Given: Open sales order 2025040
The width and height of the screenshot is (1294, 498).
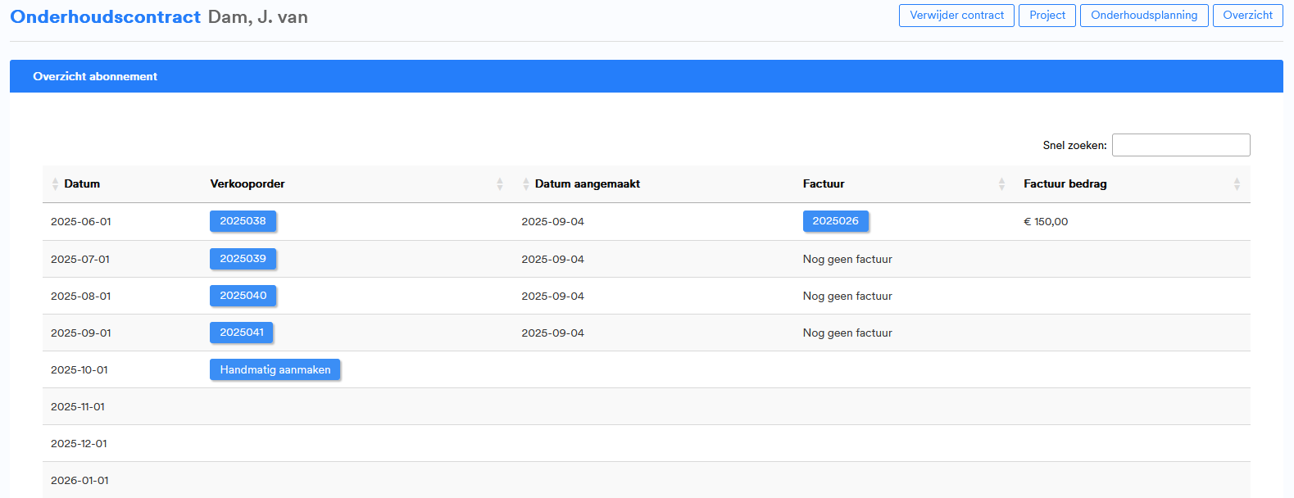Looking at the screenshot, I should 243,296.
